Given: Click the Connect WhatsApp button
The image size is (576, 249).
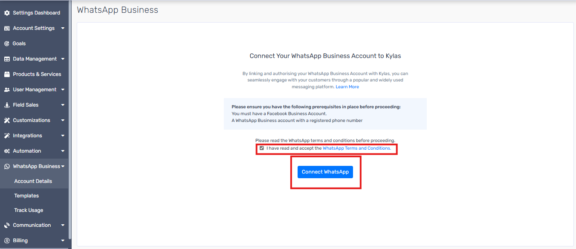Looking at the screenshot, I should [325, 172].
